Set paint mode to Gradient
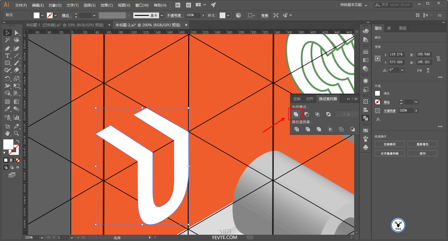The height and width of the screenshot is (241, 448). coord(12,160)
